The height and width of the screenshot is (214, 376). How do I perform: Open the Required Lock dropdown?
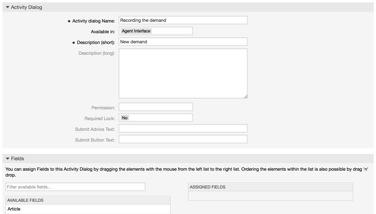[155, 118]
